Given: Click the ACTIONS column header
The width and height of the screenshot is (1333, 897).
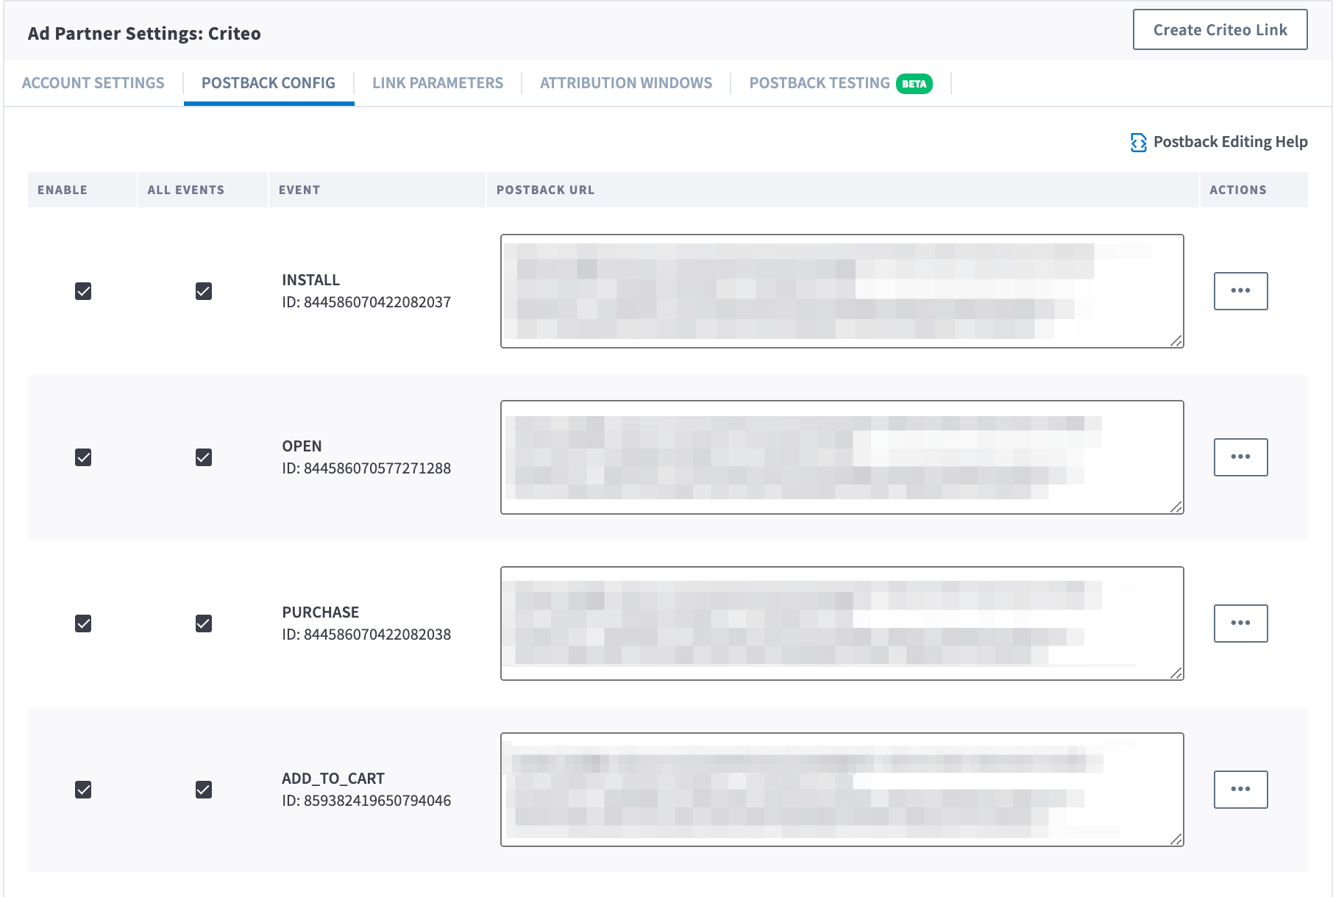Looking at the screenshot, I should 1238,190.
